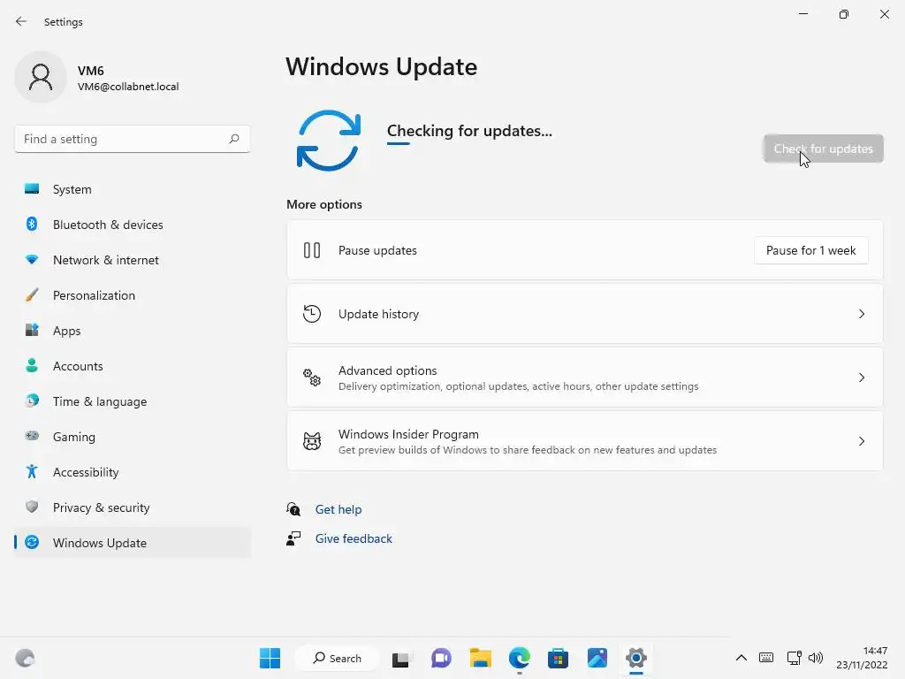
Task: Open Task View from taskbar
Action: point(400,658)
